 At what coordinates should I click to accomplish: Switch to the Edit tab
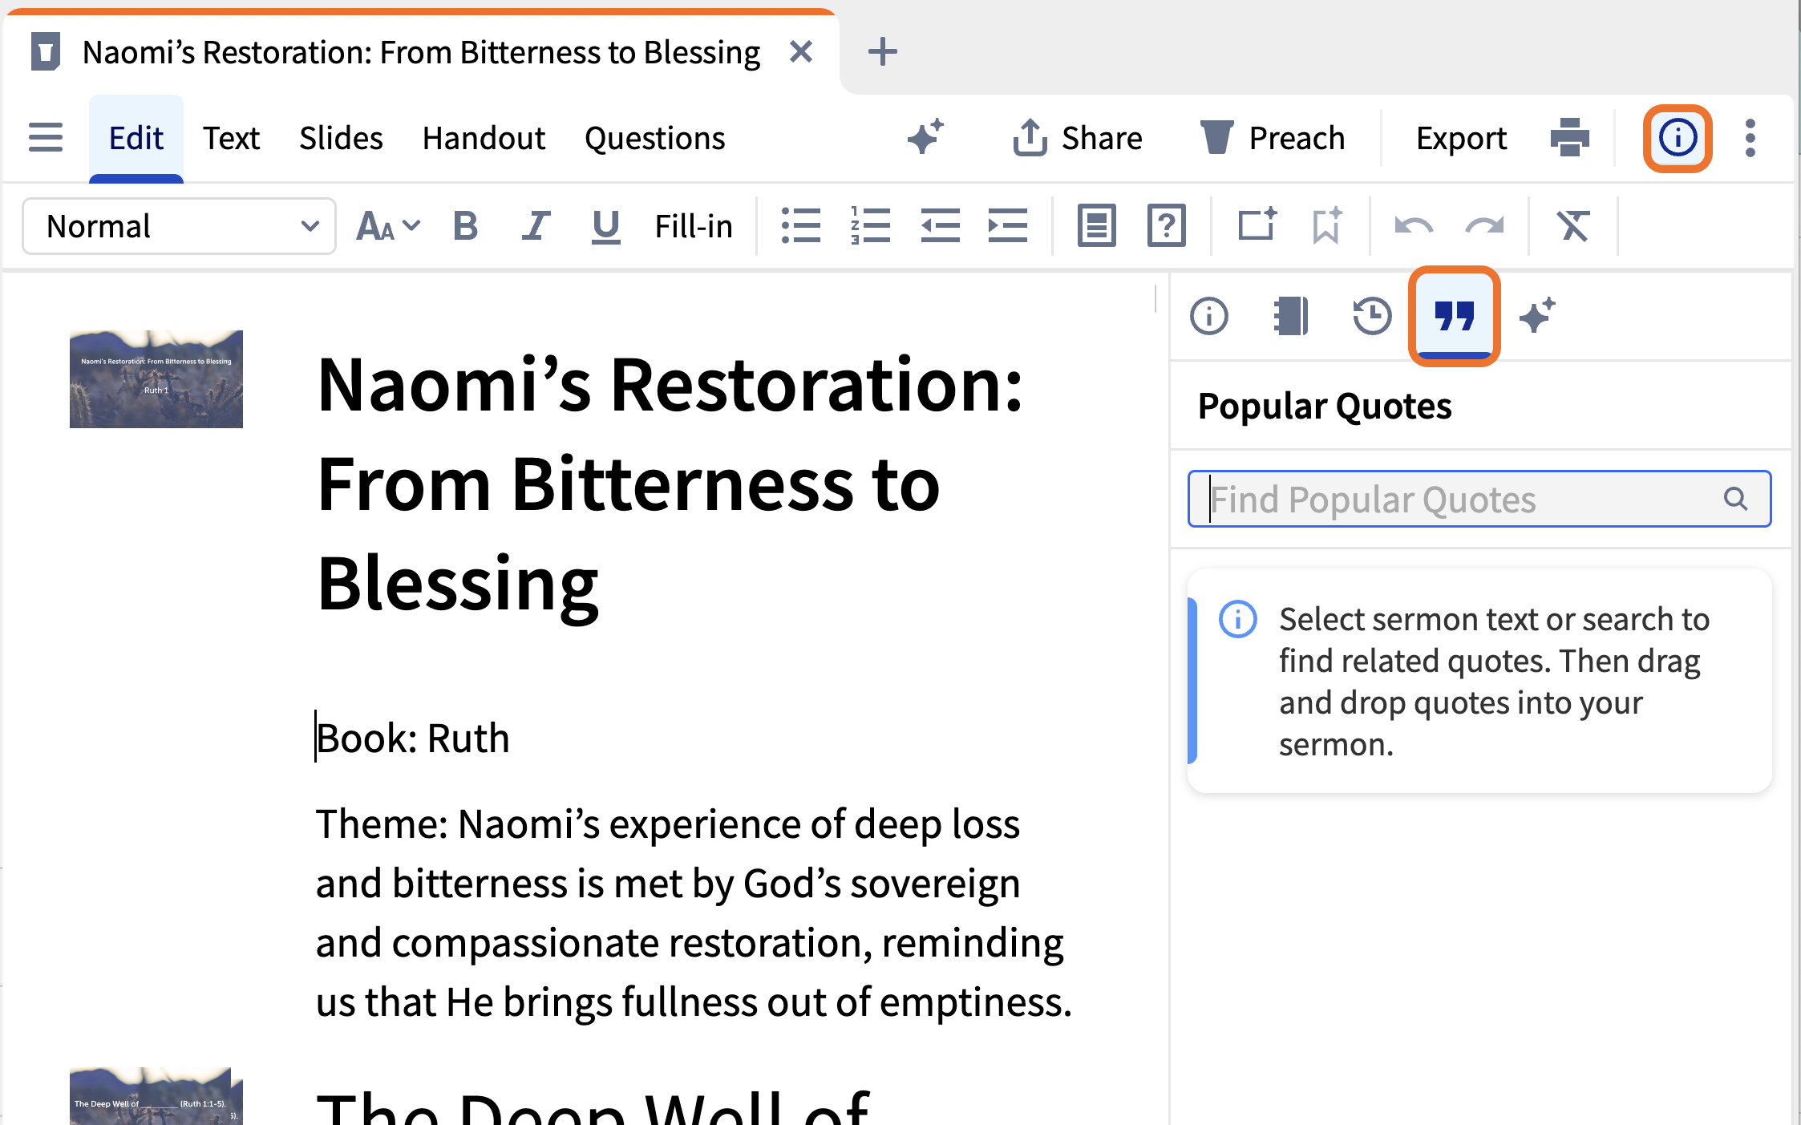136,138
